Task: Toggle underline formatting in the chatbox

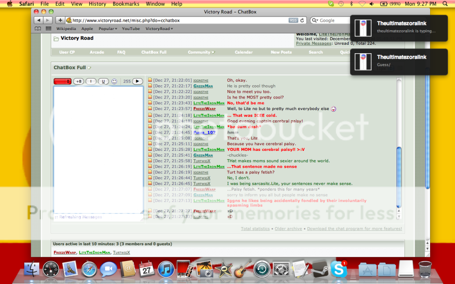Action: pyautogui.click(x=103, y=81)
